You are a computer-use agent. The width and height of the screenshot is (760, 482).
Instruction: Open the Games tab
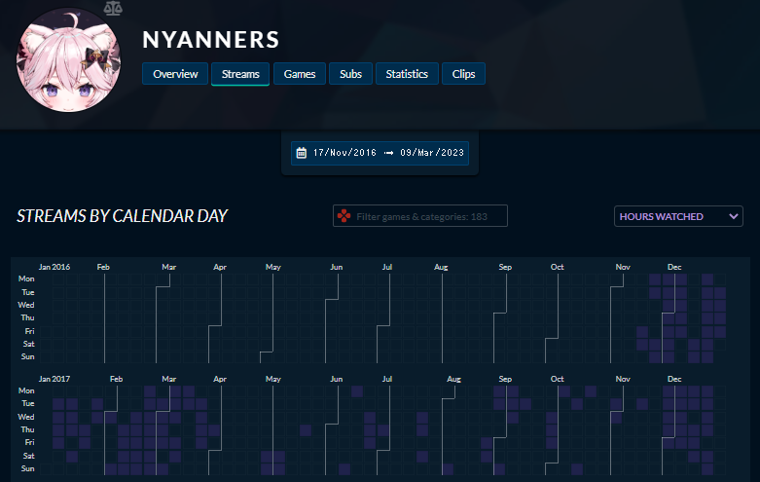click(300, 74)
